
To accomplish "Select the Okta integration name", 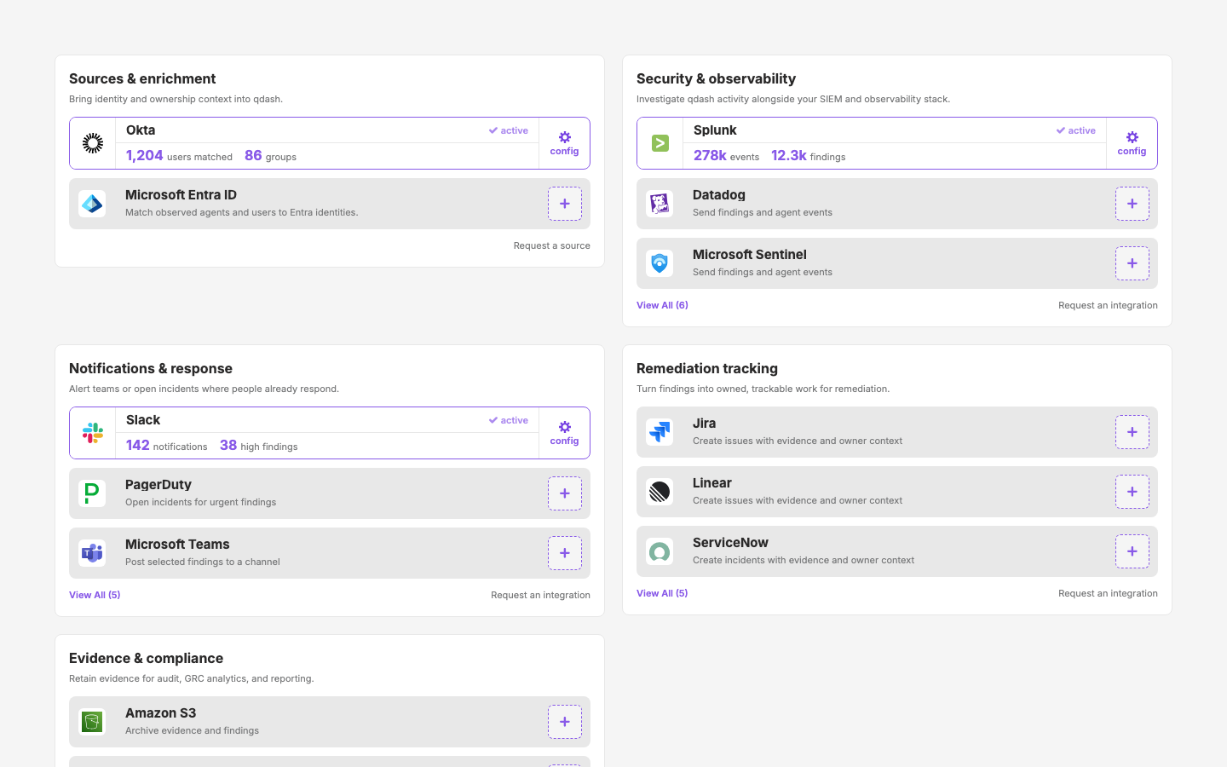I will [x=141, y=130].
